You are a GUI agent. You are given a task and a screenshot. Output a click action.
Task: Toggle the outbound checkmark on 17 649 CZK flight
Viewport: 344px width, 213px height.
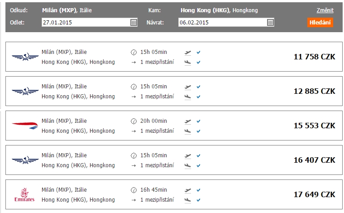coord(198,190)
